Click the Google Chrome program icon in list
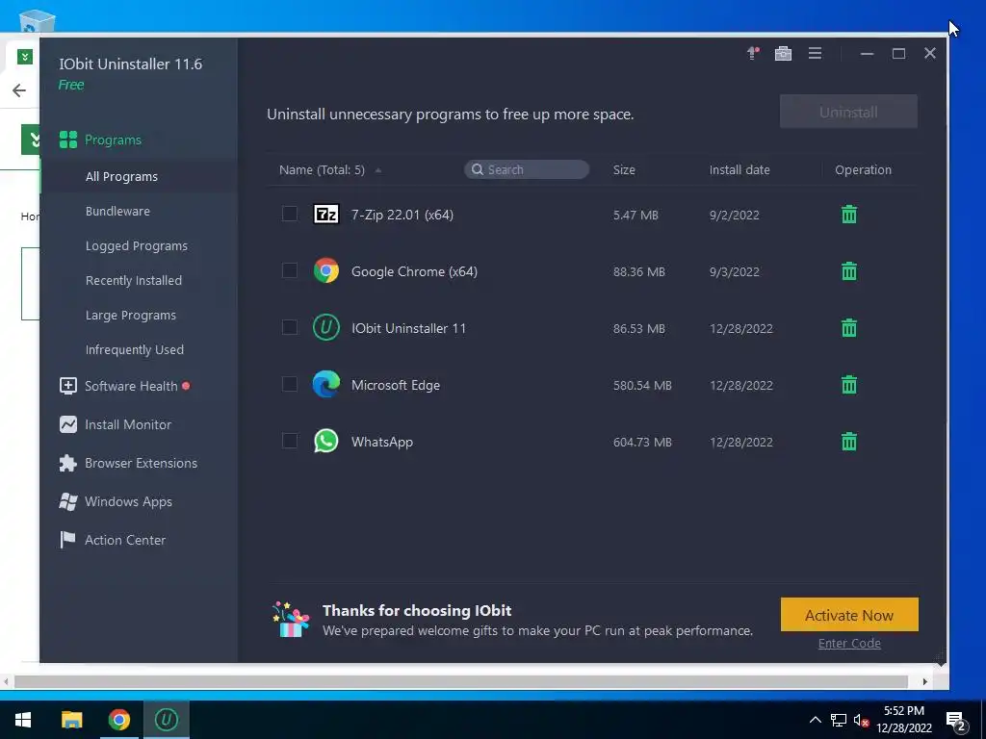This screenshot has width=986, height=739. pyautogui.click(x=326, y=270)
